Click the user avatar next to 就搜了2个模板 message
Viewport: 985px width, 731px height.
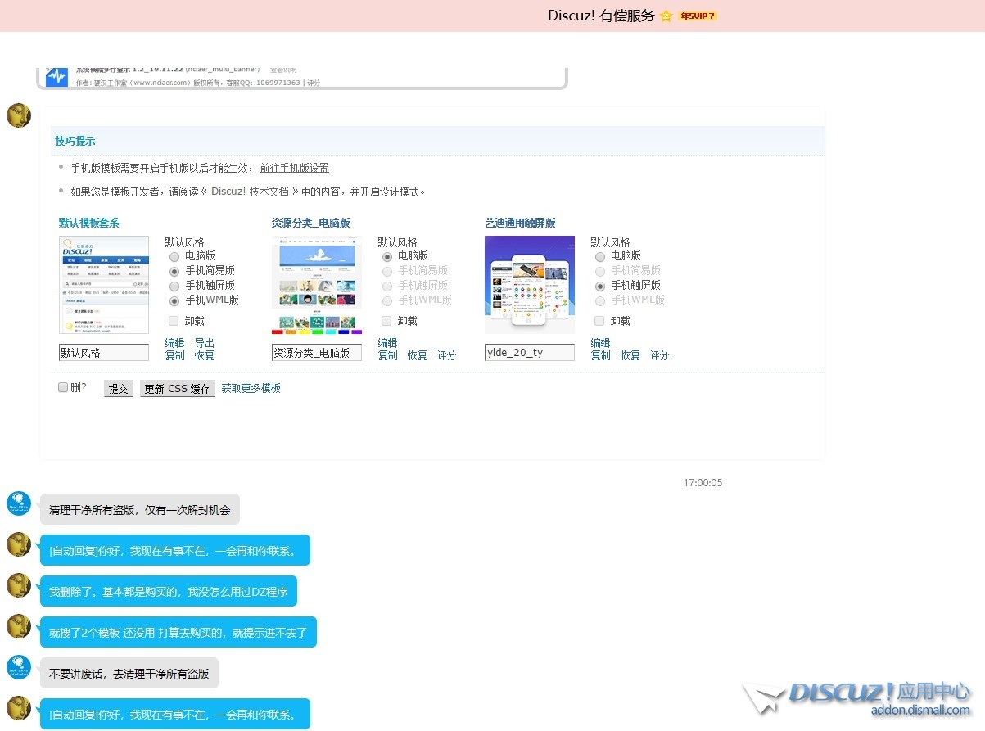[19, 627]
